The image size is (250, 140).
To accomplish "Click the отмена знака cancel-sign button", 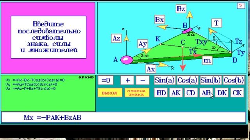I will click(137, 93).
